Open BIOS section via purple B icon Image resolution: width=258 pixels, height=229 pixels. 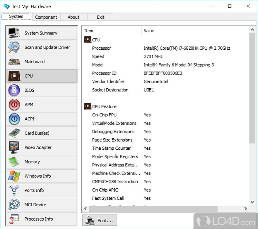tap(14, 90)
